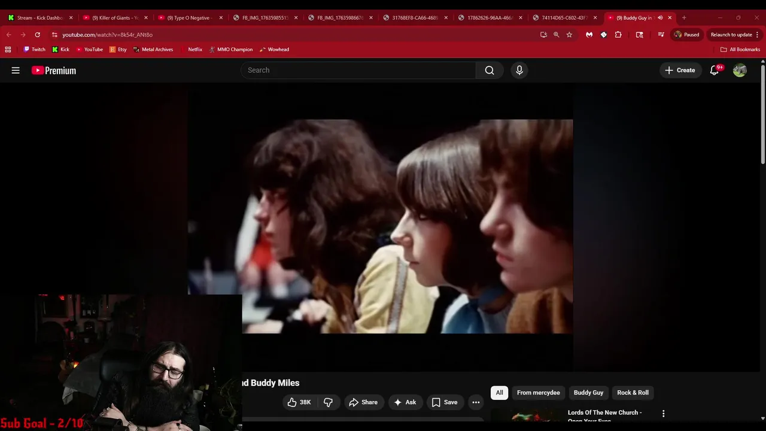Open the three-dot Chrome menu

pyautogui.click(x=757, y=35)
